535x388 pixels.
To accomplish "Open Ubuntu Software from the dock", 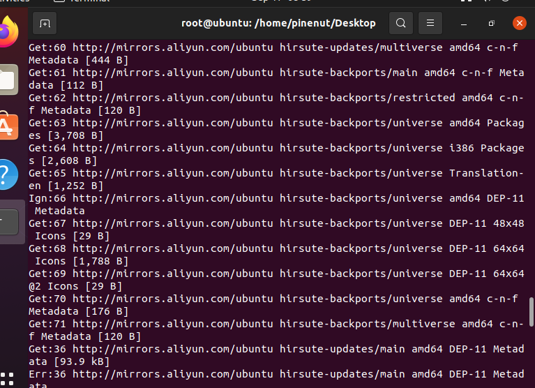I will tap(9, 126).
